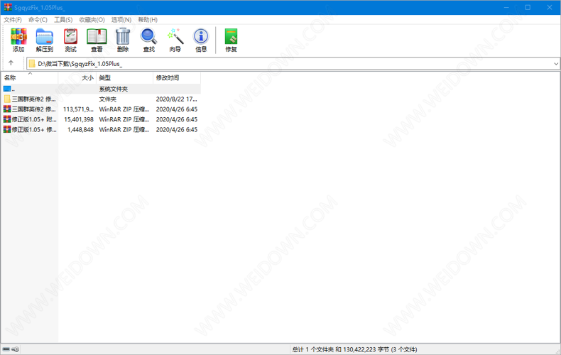Image resolution: width=561 pixels, height=355 pixels.
Task: Click the date cell in 15,401,398 row
Action: 177,119
